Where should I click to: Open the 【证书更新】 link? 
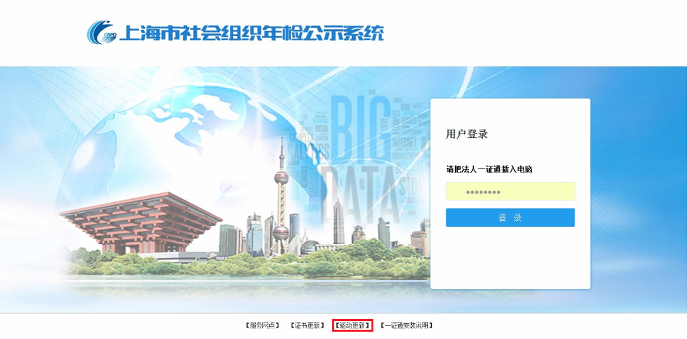coord(307,326)
